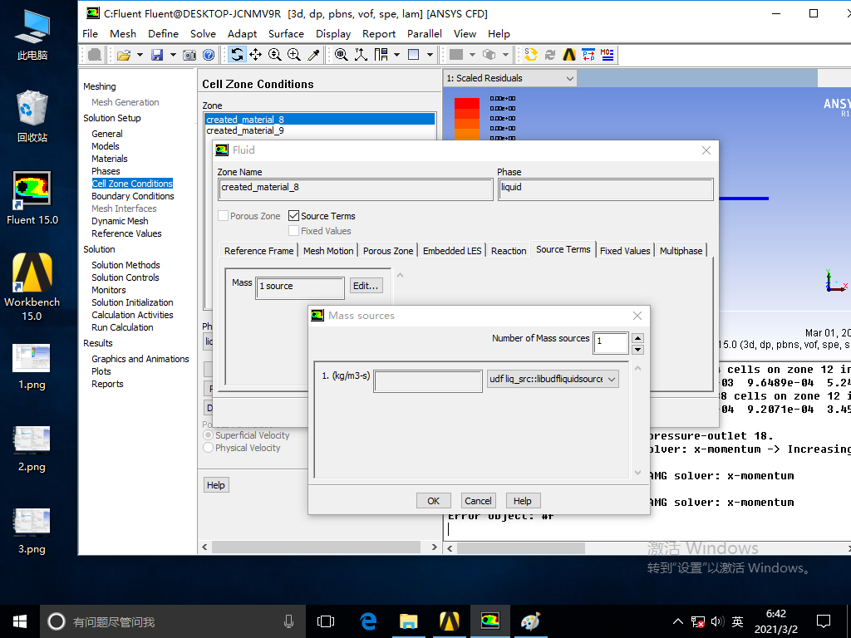The width and height of the screenshot is (851, 638).
Task: Decrease the Number of Mass sources
Action: point(638,350)
